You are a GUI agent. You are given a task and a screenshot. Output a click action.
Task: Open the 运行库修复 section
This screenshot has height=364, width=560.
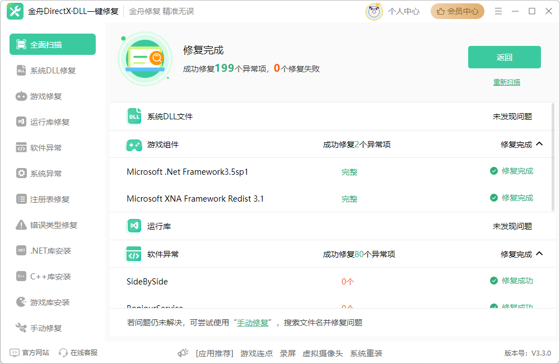click(x=53, y=122)
